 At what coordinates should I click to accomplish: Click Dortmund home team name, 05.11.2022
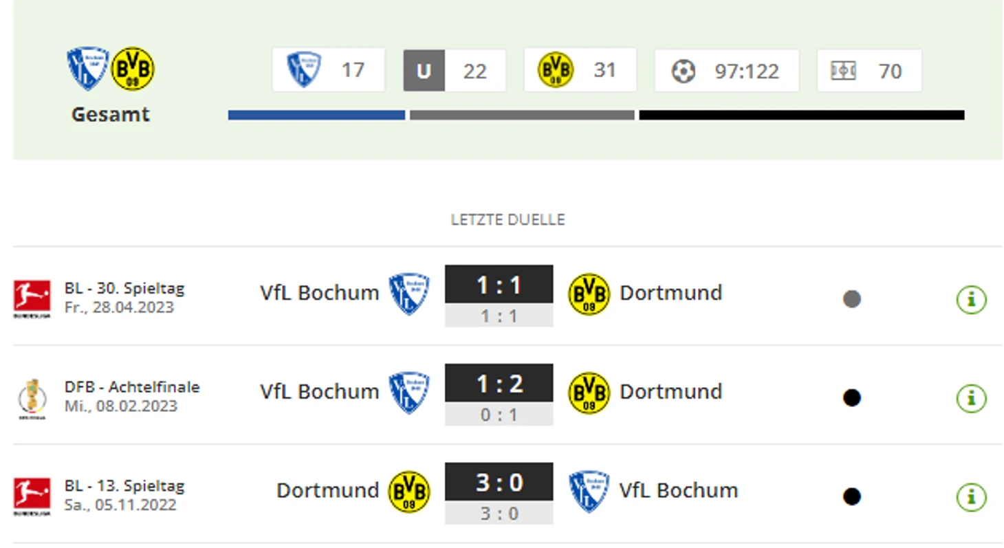[x=327, y=490]
